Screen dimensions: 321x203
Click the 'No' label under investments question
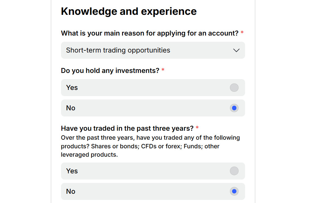[x=71, y=108]
